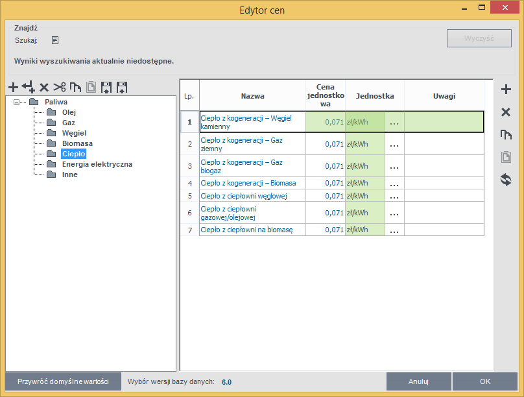Click the Jednostka column header

coord(375,96)
